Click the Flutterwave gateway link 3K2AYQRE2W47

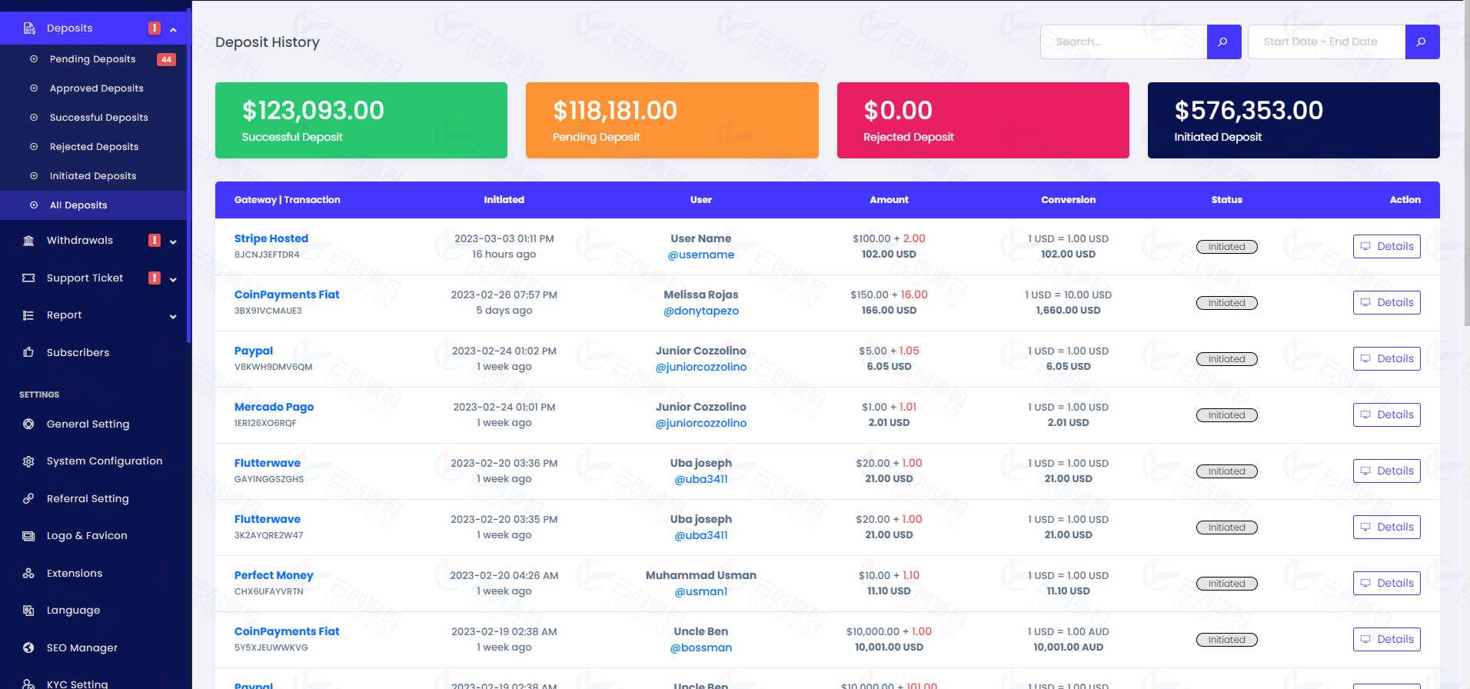tap(267, 519)
